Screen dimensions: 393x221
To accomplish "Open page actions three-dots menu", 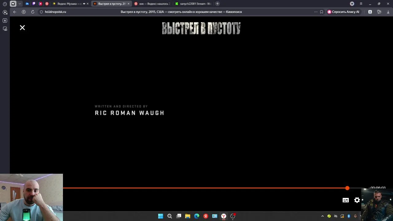I will coord(316,12).
